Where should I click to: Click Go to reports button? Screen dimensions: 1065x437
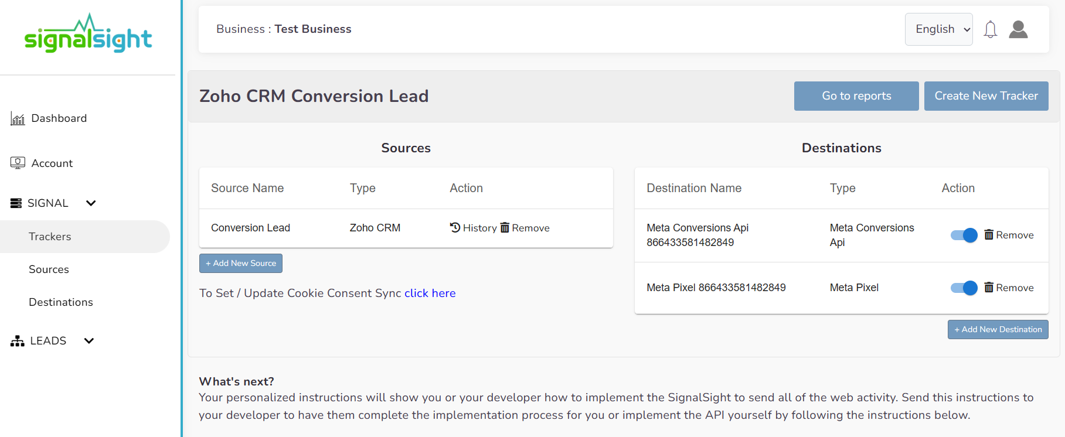click(856, 96)
